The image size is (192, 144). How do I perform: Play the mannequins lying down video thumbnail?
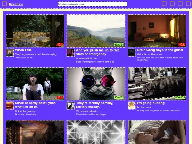point(157,132)
